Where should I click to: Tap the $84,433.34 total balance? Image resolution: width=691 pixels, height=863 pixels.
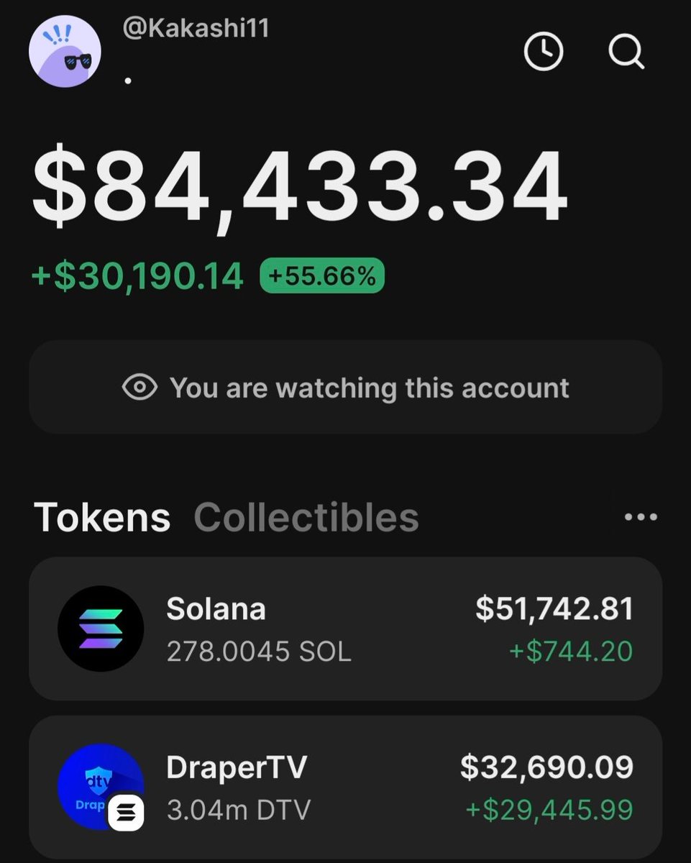pos(300,188)
